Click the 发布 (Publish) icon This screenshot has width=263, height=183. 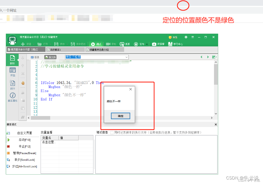point(136,44)
